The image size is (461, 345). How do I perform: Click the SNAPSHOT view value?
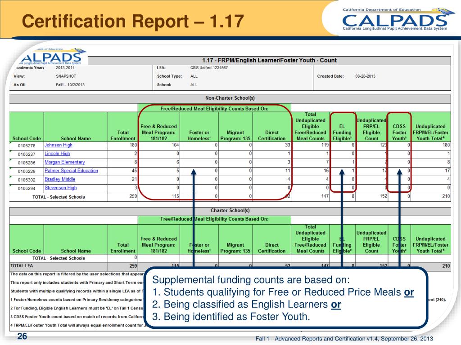tap(66, 76)
